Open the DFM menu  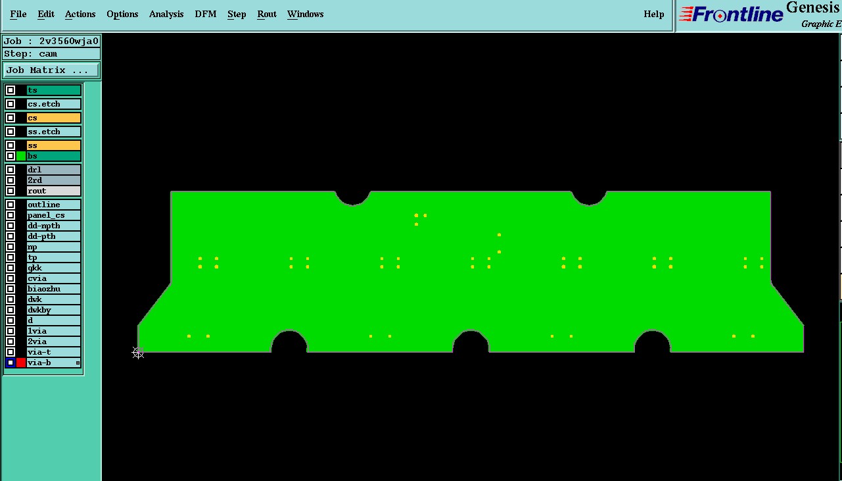click(206, 14)
